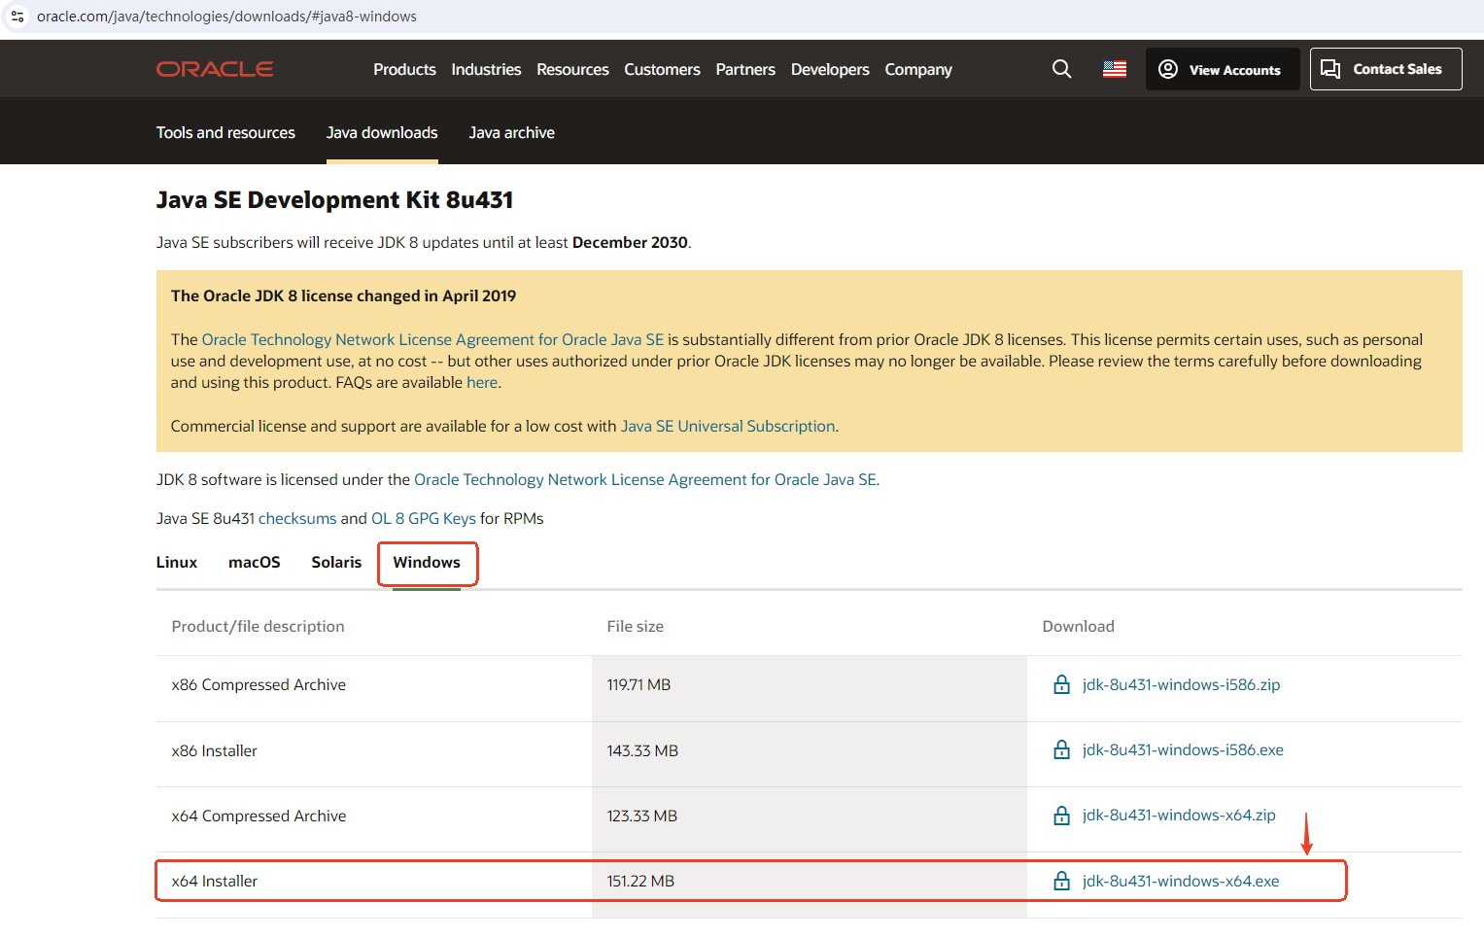Select the Java downloads tab

pyautogui.click(x=382, y=132)
